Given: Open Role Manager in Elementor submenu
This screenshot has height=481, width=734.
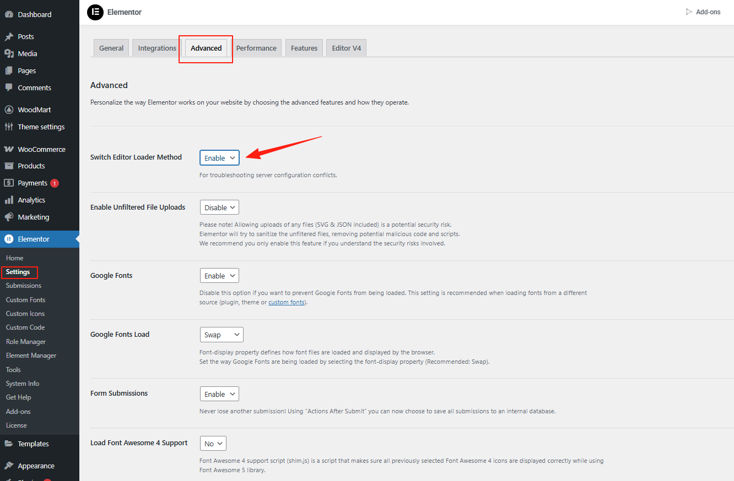Looking at the screenshot, I should (x=26, y=342).
